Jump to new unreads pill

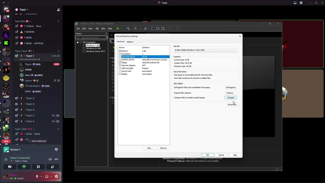click(x=38, y=141)
